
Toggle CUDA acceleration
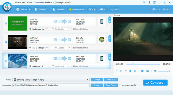[x=156, y=10]
